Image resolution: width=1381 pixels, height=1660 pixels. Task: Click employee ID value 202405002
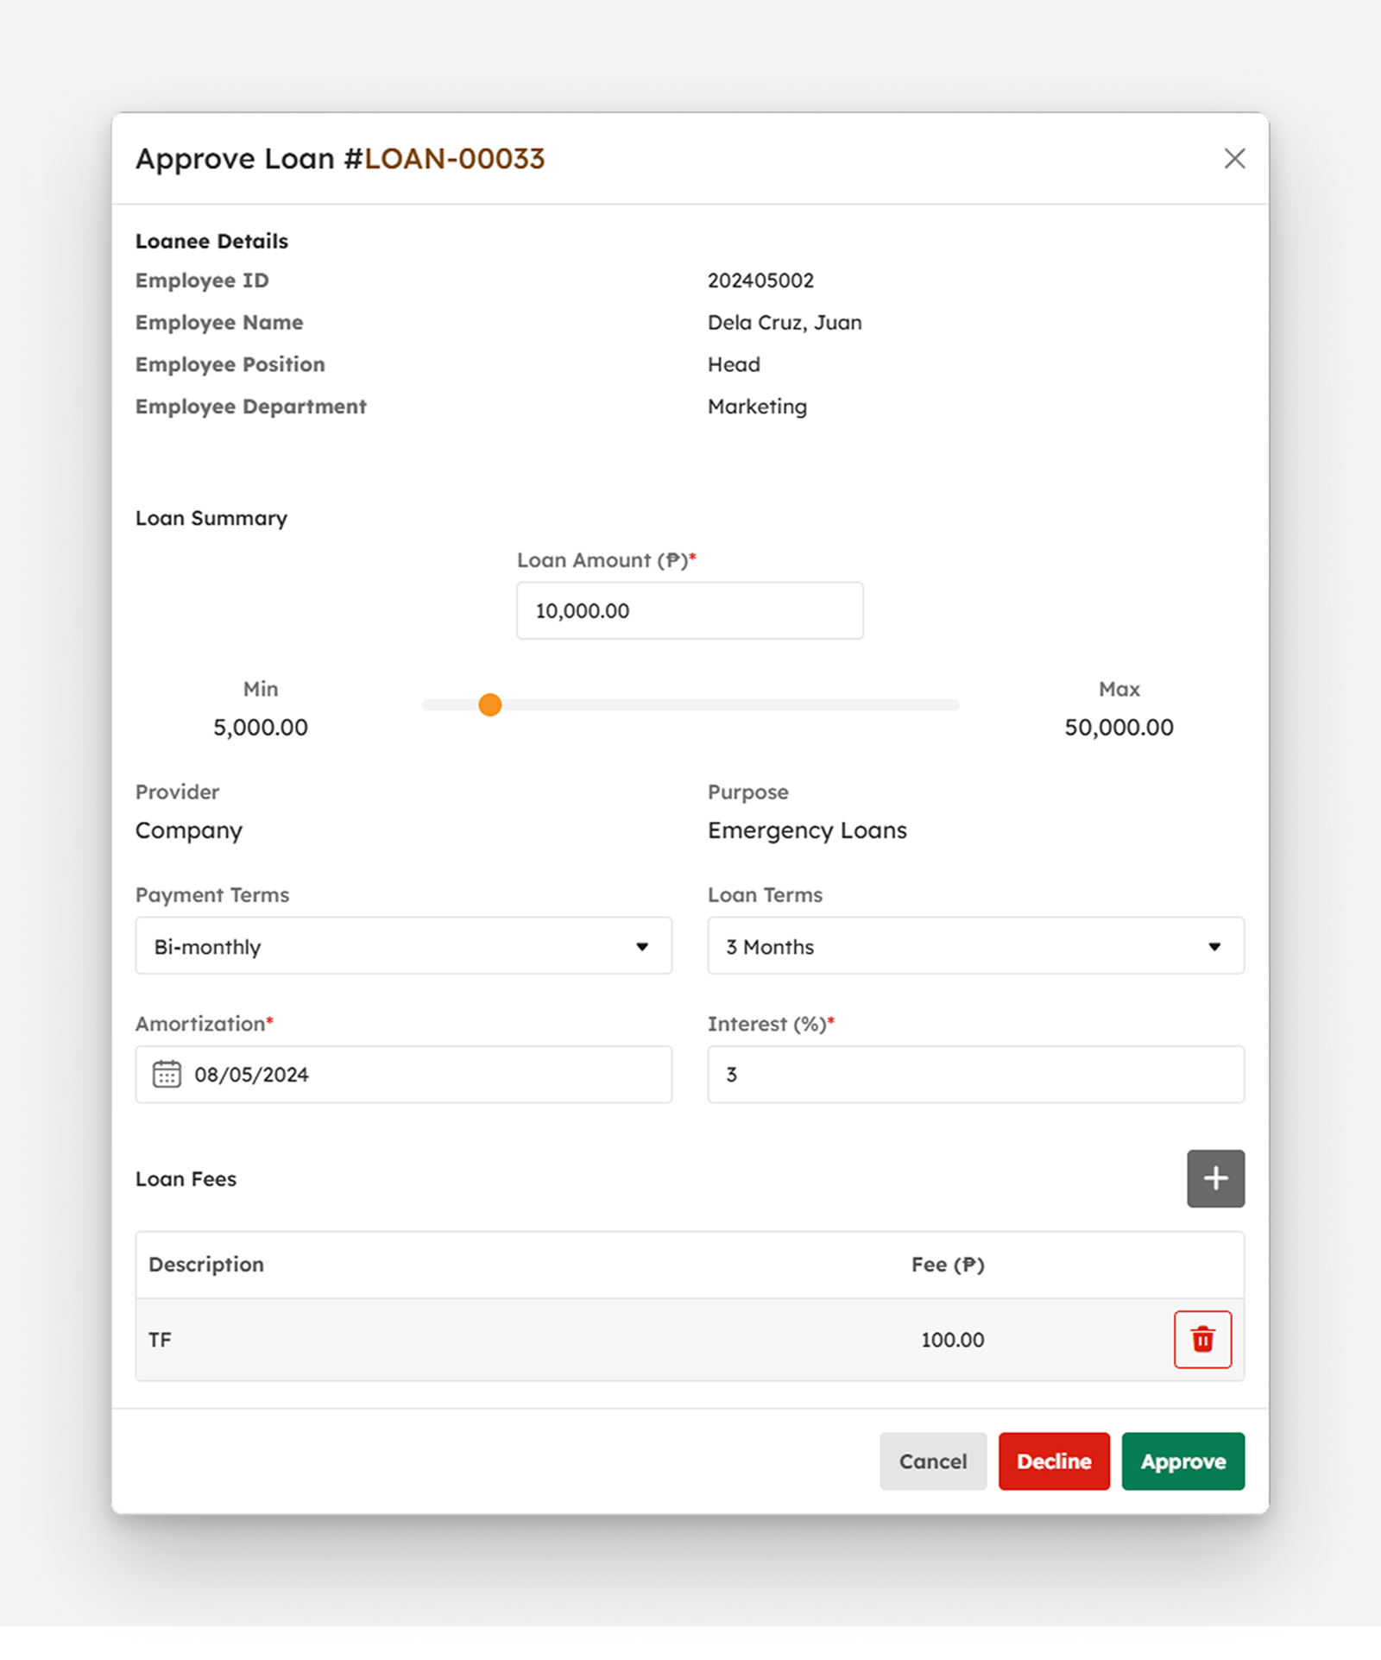pos(760,281)
